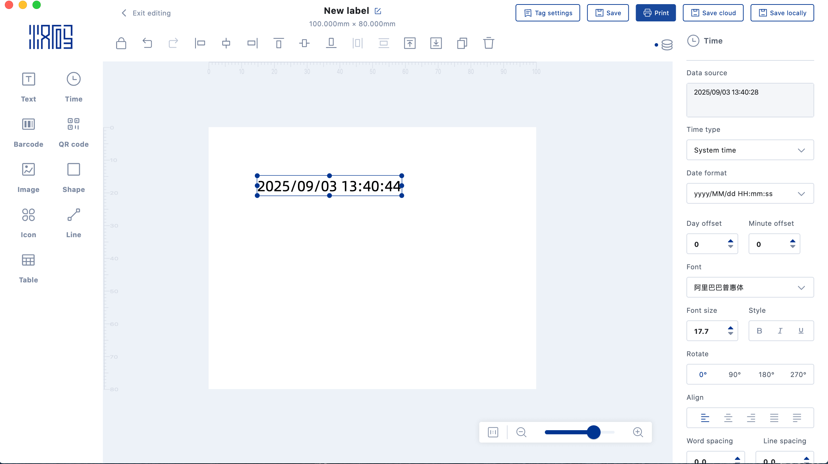Open the Font dropdown

(x=750, y=288)
